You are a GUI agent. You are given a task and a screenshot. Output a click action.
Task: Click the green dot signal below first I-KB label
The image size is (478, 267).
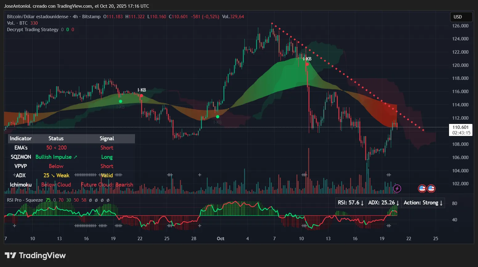click(x=121, y=101)
